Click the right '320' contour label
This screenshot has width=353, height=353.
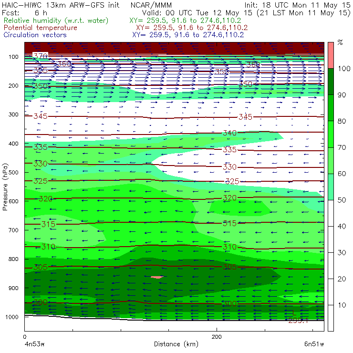229,198
